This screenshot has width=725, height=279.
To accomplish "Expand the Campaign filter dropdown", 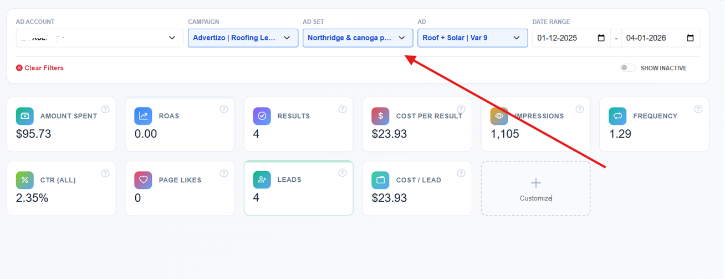I will click(243, 38).
